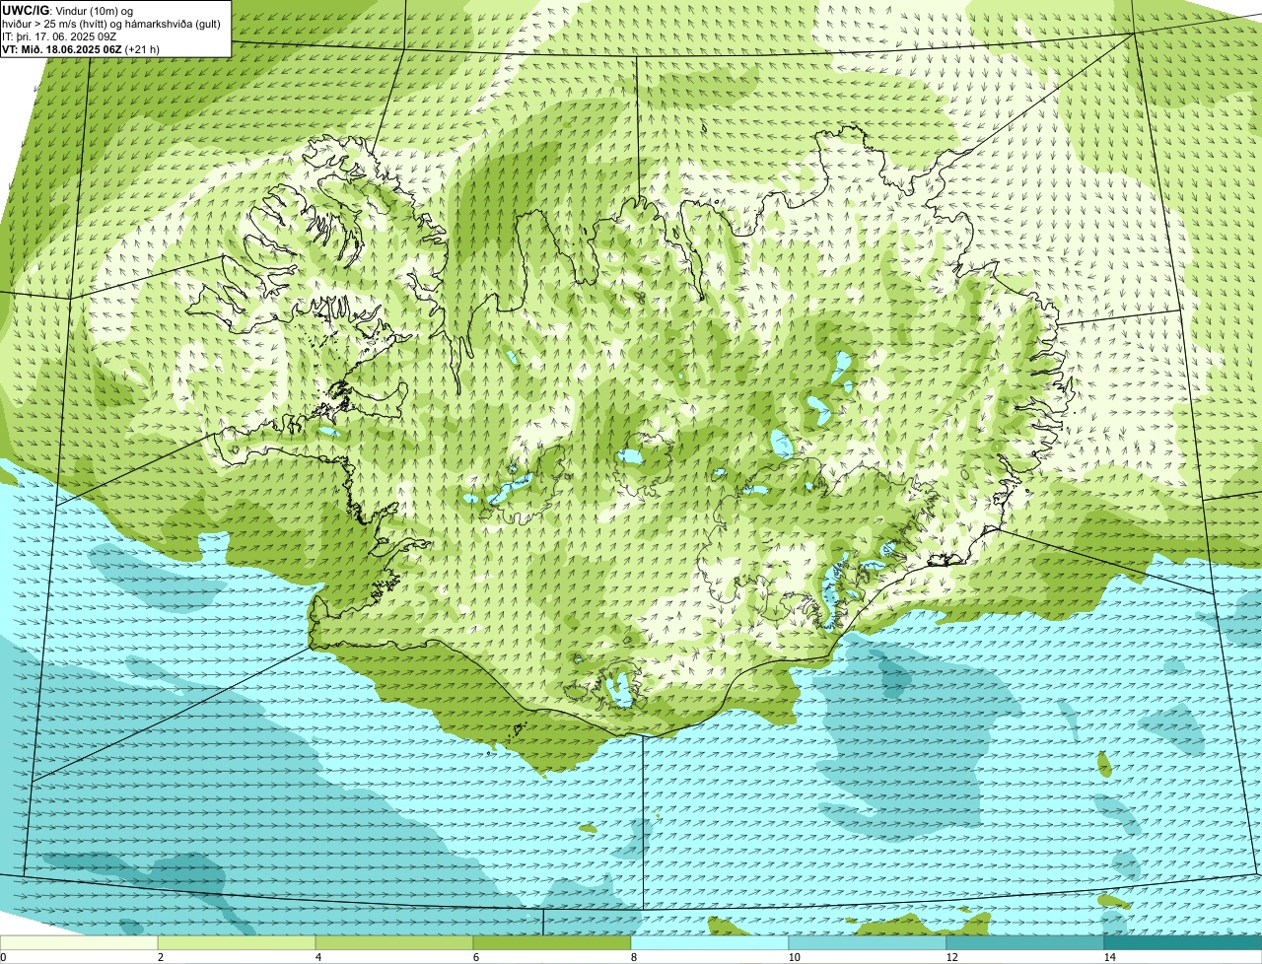Click the 0–2 m/s pale cream legend swatch
The width and height of the screenshot is (1262, 964).
point(80,942)
